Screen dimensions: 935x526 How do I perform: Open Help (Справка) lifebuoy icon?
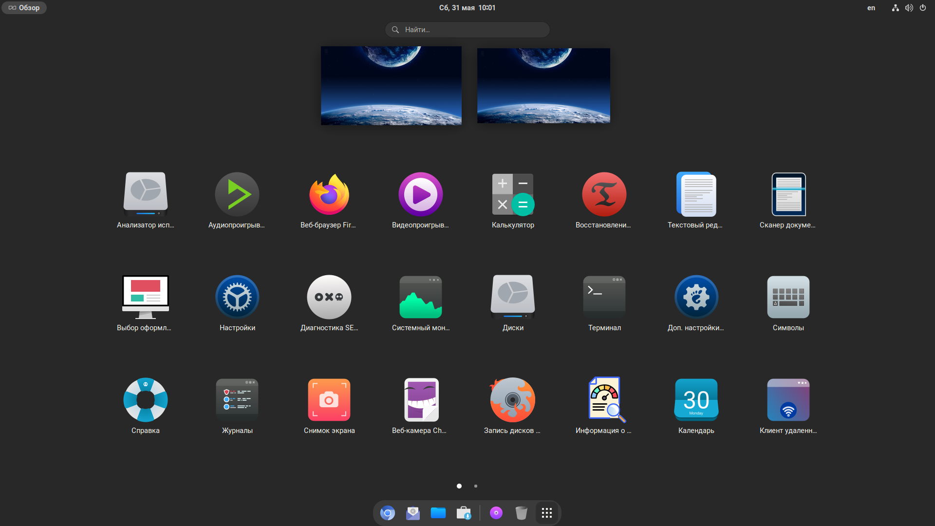(146, 400)
